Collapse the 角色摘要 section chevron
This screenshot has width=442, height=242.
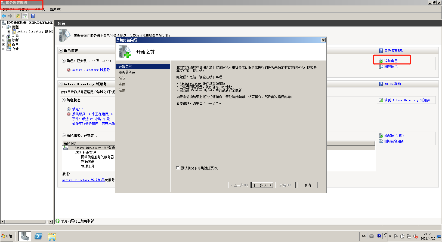click(x=61, y=51)
